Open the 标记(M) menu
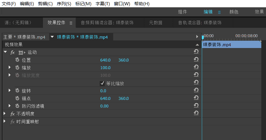Image resolution: width=266 pixels, height=140 pixels. pos(83,4)
